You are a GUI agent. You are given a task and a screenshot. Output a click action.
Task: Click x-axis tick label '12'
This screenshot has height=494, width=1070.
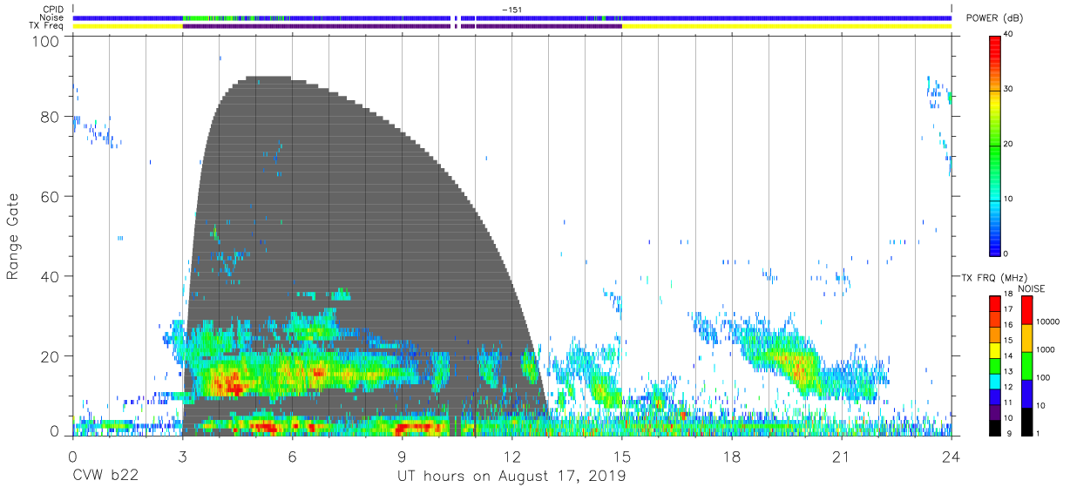[511, 457]
